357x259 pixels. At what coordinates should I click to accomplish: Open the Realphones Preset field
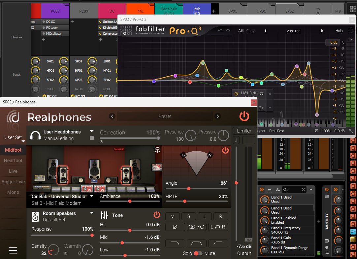tap(165, 116)
